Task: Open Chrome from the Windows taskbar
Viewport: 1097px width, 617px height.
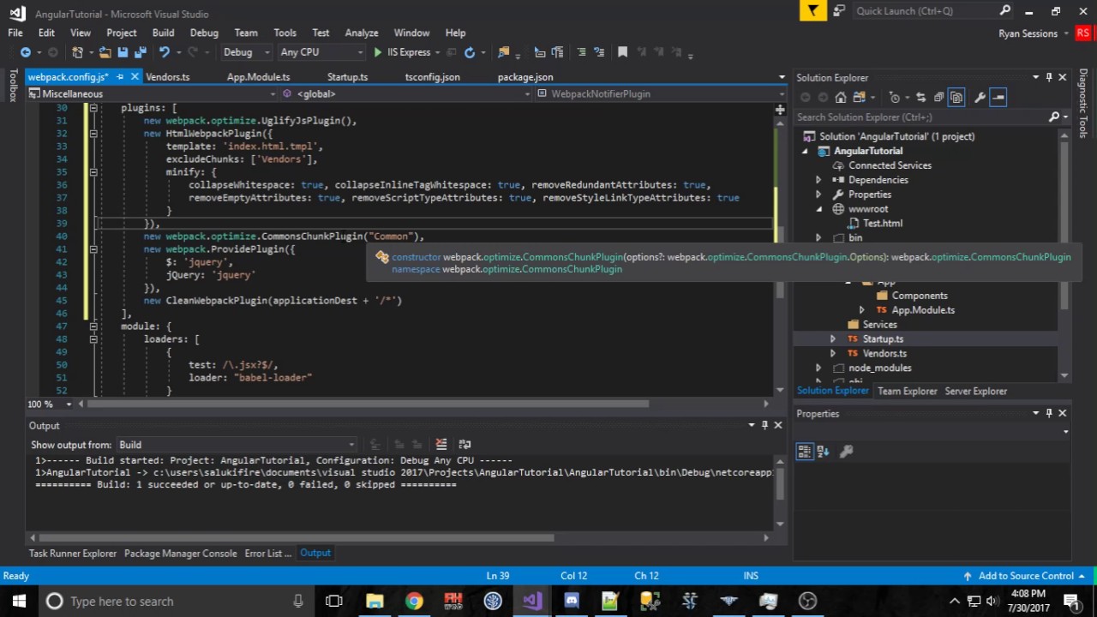Action: pyautogui.click(x=414, y=601)
